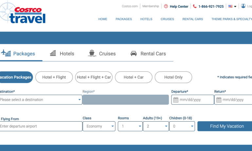Viewport: 252px width, 151px height.
Task: Open the Costco.com link
Action: point(130,6)
